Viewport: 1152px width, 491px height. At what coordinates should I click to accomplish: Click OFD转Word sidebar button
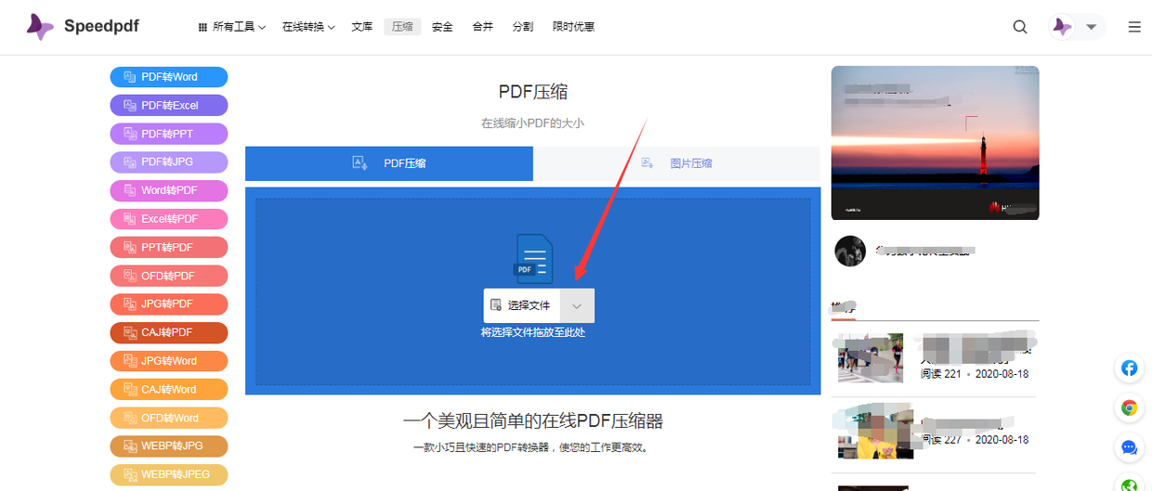click(x=169, y=418)
